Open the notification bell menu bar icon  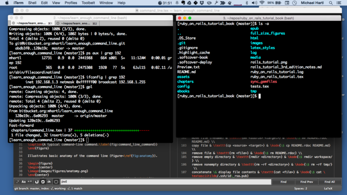pyautogui.click(x=177, y=3)
